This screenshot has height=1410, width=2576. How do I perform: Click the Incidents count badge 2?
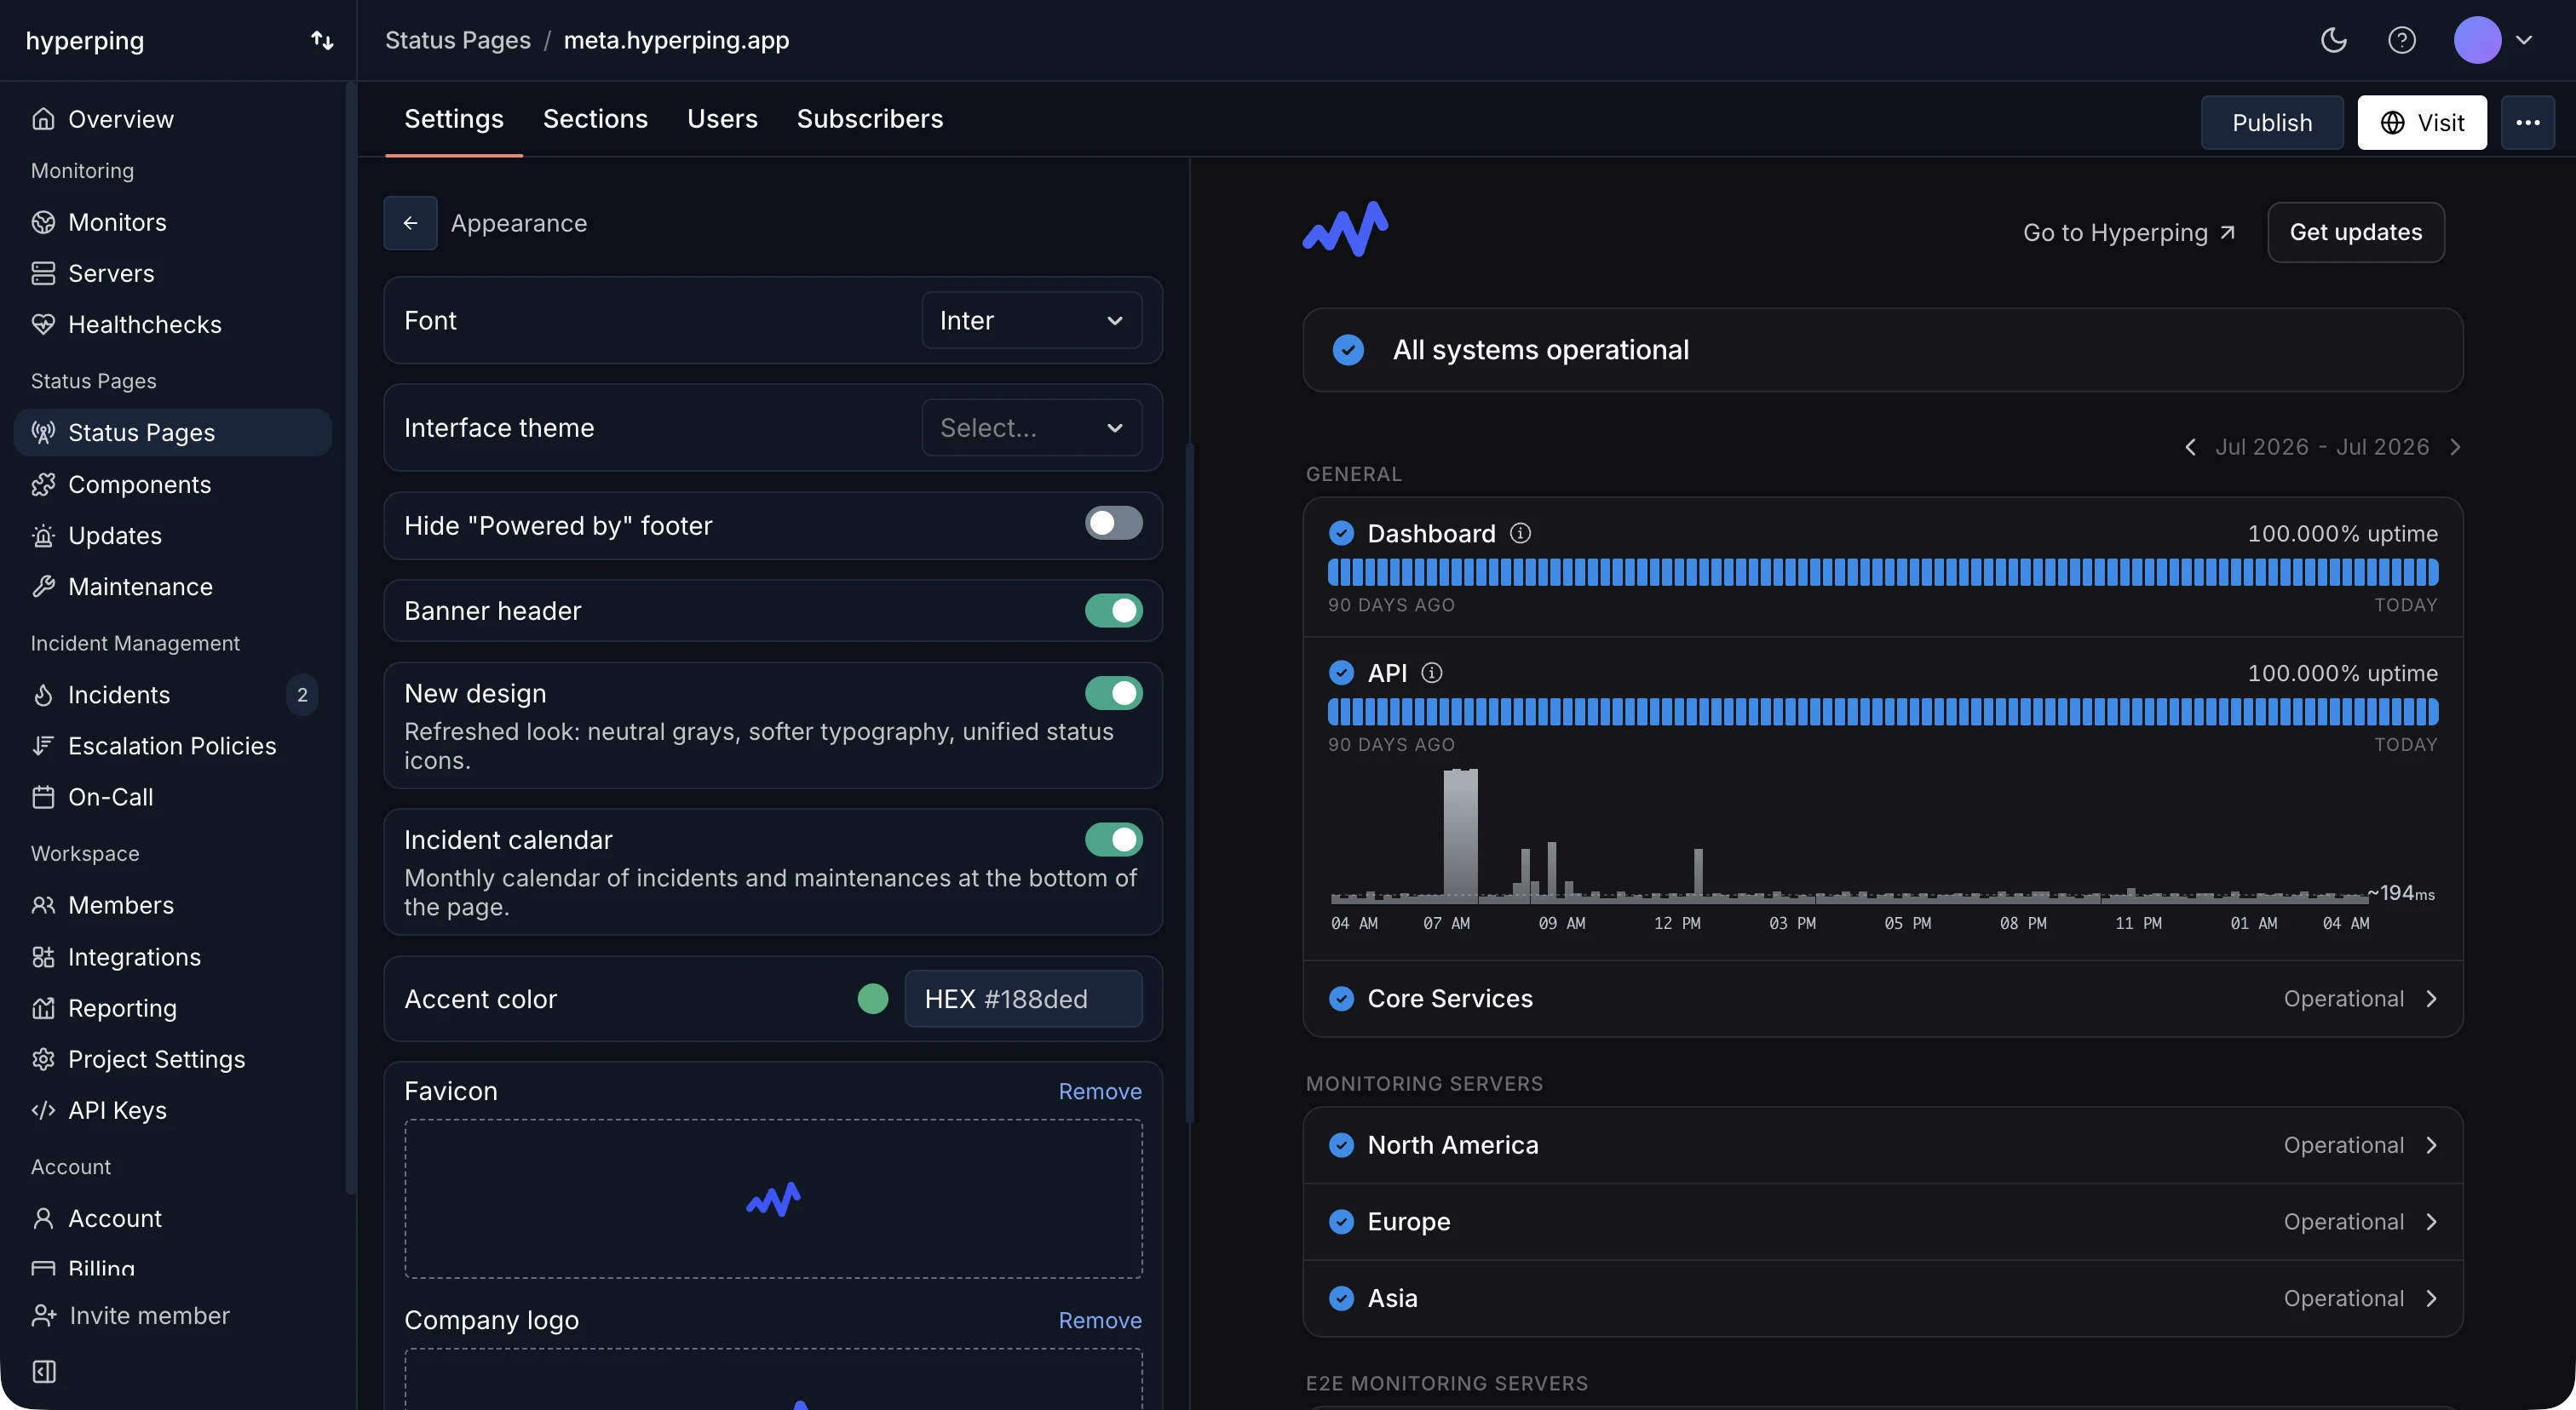[x=302, y=695]
